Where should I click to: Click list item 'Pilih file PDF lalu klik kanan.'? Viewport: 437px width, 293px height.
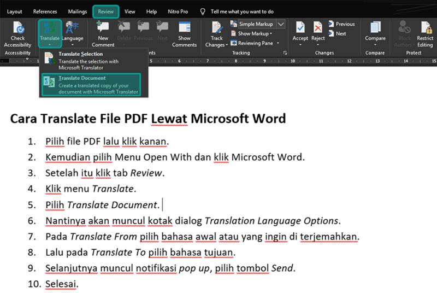pos(107,142)
